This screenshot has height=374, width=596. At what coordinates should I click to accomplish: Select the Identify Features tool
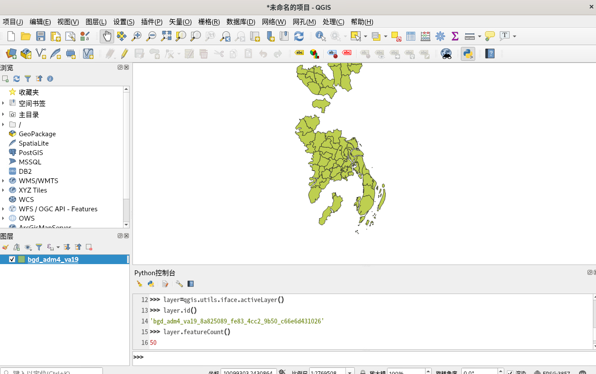click(x=320, y=36)
